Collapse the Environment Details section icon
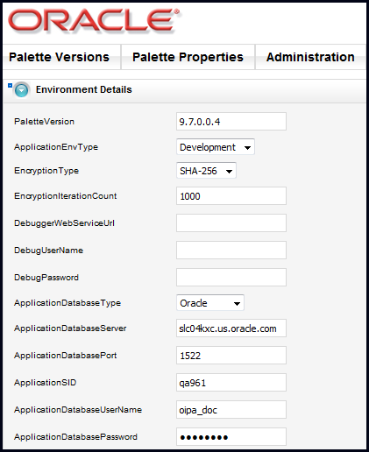369x452 pixels. point(22,90)
